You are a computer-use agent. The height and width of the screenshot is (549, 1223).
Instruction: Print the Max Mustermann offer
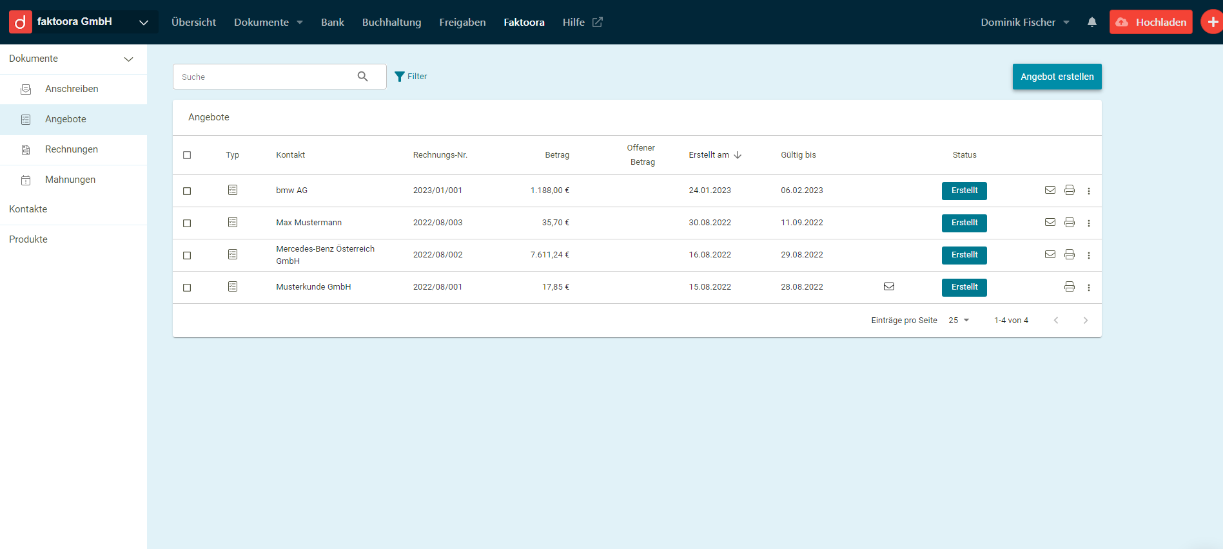[1069, 223]
